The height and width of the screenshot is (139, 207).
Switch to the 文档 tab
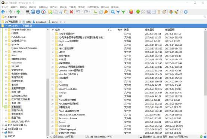tap(27, 22)
